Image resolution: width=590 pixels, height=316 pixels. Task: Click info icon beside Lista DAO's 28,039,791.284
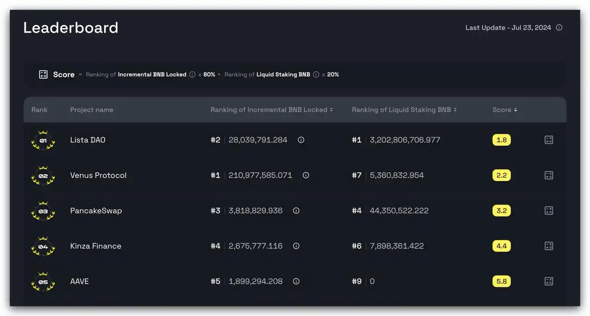coord(301,140)
